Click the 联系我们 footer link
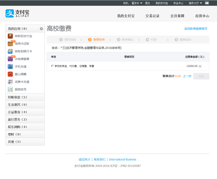The width and height of the screenshot is (217, 179). [x=100, y=159]
